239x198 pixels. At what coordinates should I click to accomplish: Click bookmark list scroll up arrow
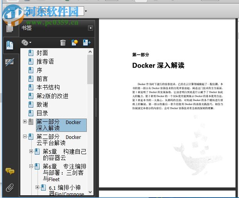90,52
